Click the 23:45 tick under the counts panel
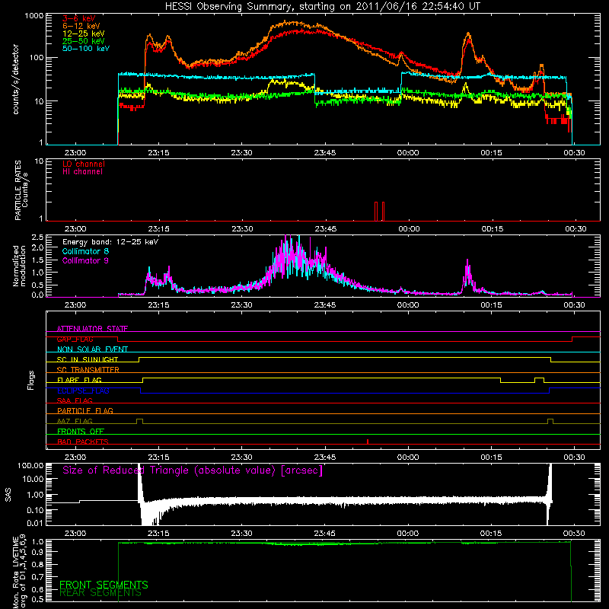609x609 pixels. (x=325, y=153)
